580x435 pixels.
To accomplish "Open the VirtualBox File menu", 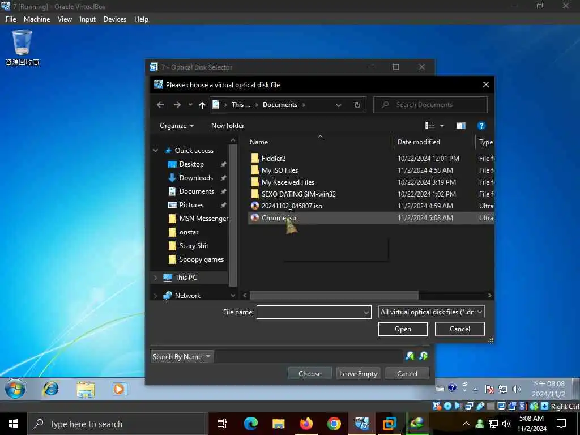I will coord(11,19).
